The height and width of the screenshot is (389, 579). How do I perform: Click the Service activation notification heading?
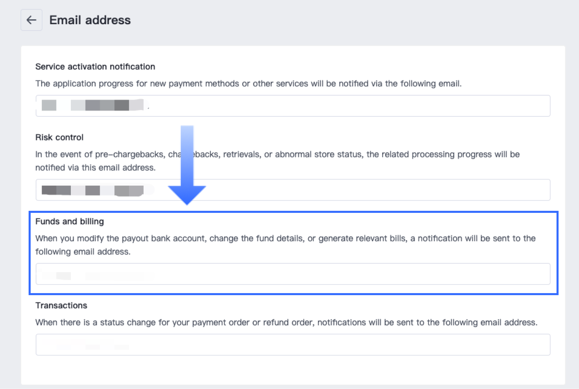pos(95,67)
